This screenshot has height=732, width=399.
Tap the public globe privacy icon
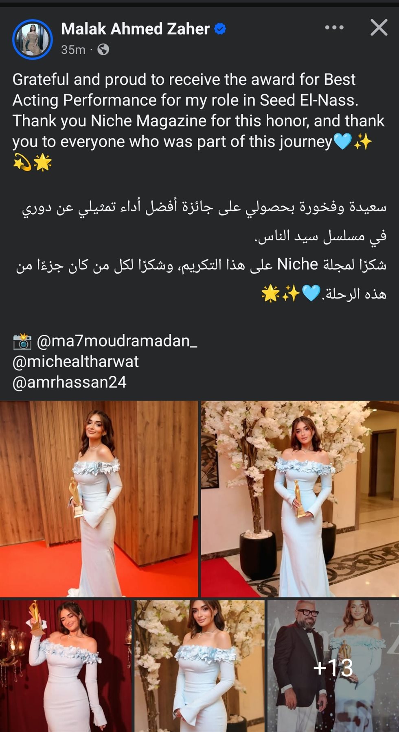(x=103, y=50)
